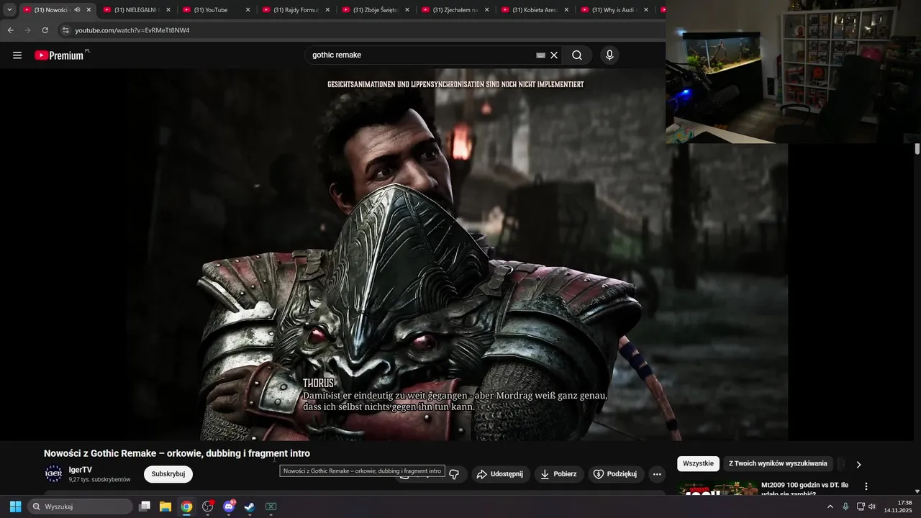Click the system tray microphone icon
Viewport: 921px width, 518px height.
845,506
